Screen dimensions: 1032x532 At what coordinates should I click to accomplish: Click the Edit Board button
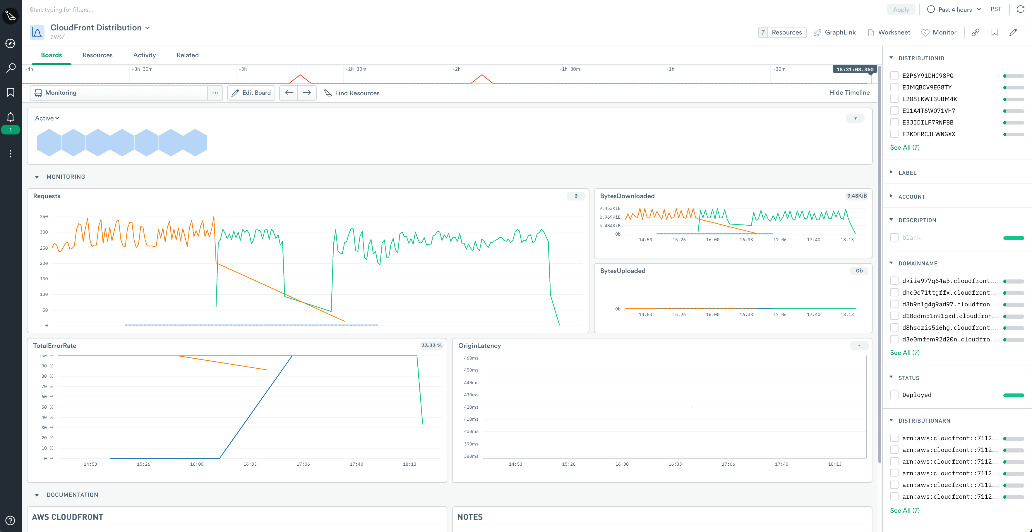pyautogui.click(x=251, y=93)
